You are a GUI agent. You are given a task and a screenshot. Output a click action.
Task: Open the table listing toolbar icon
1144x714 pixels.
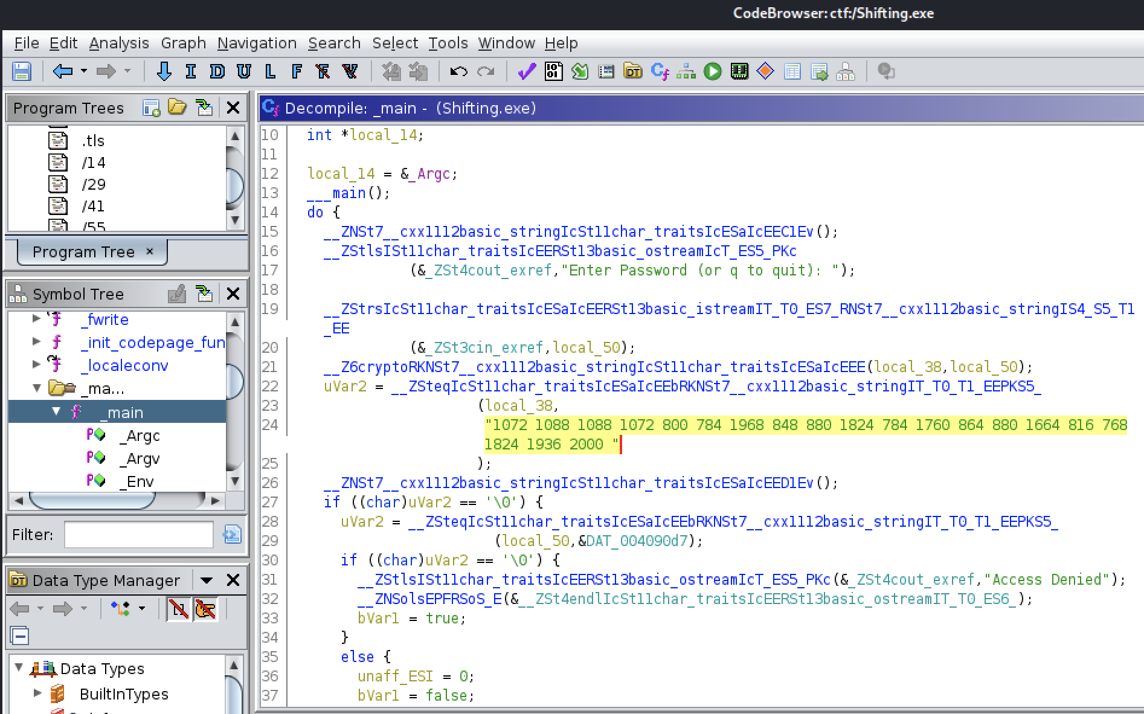pyautogui.click(x=792, y=71)
